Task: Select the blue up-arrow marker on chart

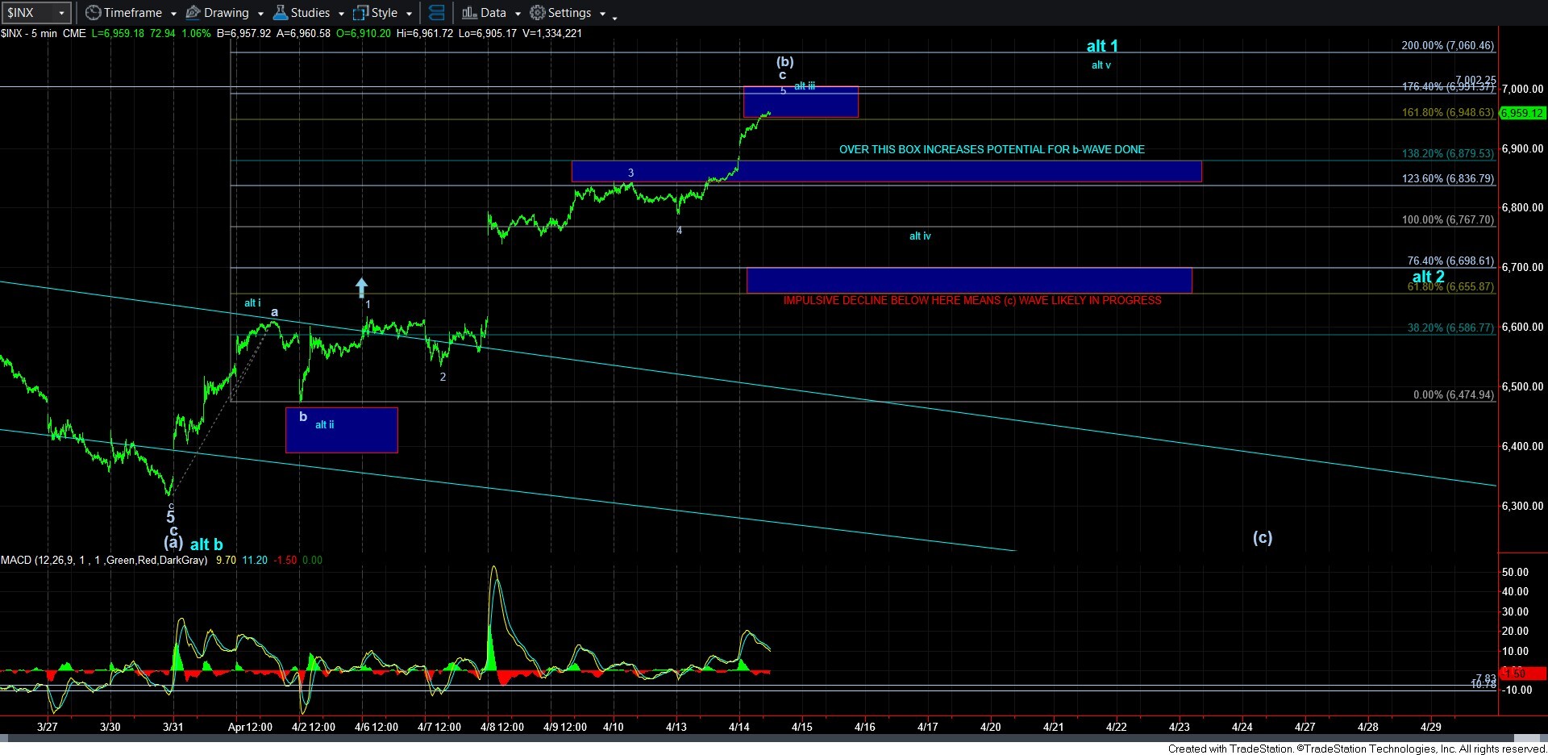Action: click(362, 287)
